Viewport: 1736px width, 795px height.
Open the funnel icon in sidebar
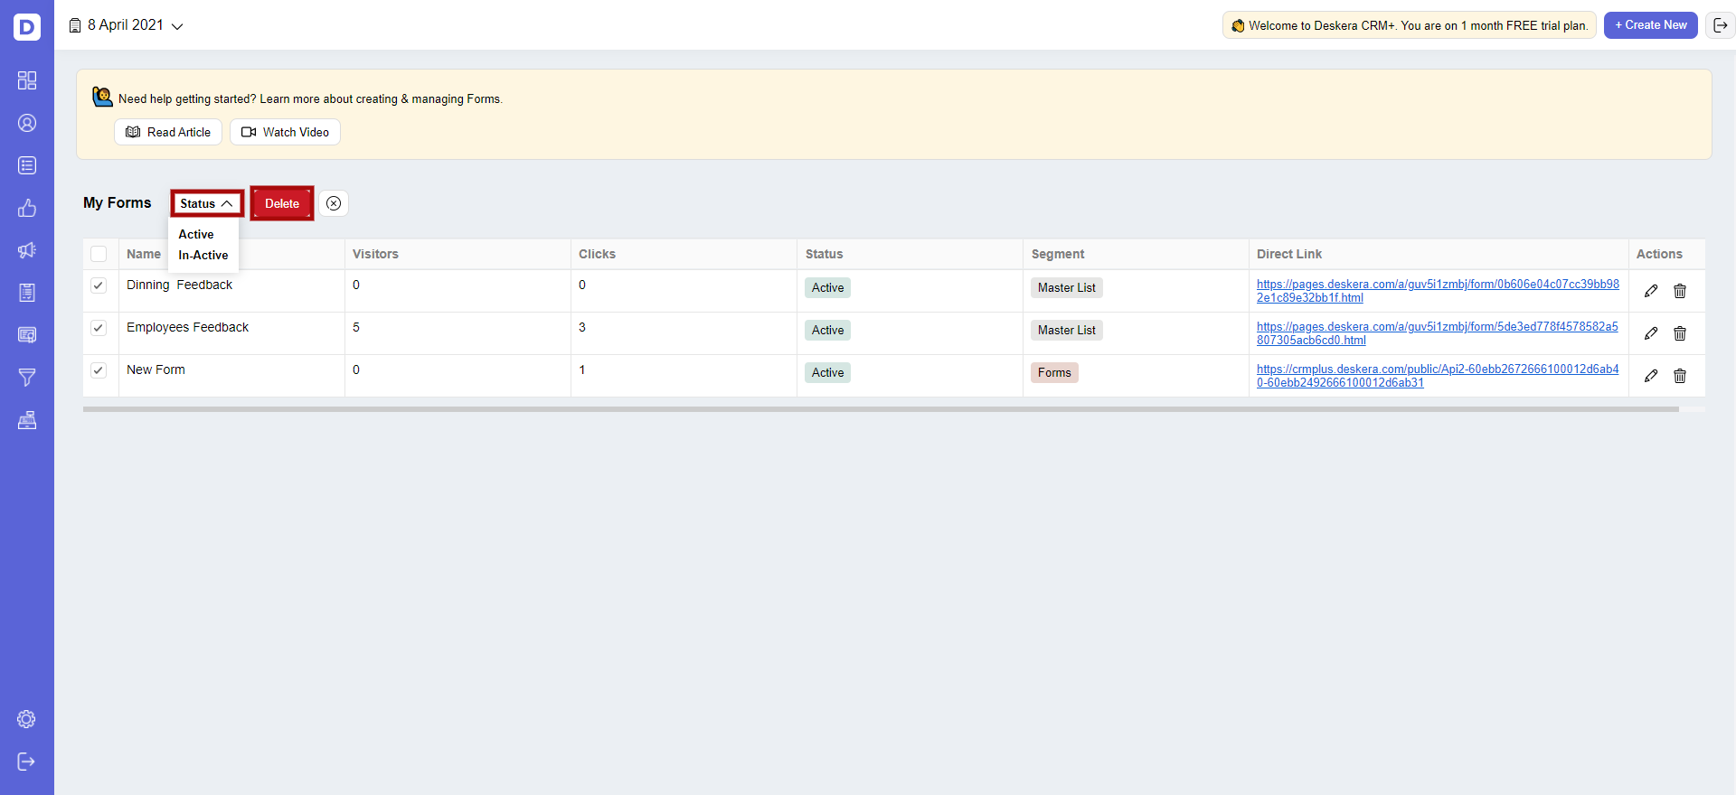[27, 378]
